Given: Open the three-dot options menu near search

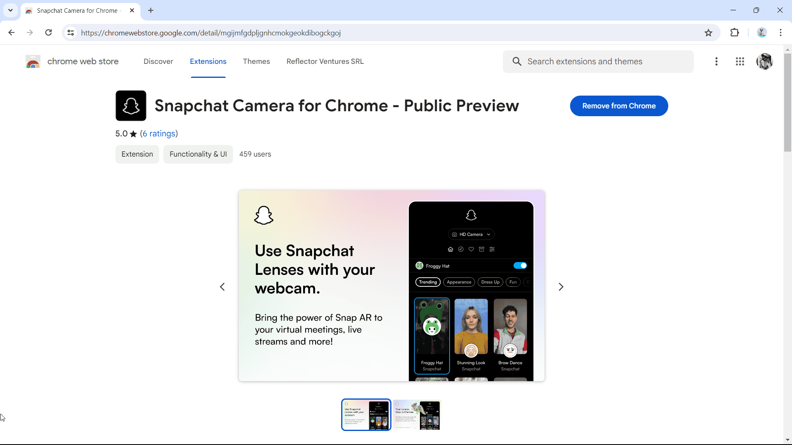Looking at the screenshot, I should click(x=717, y=61).
